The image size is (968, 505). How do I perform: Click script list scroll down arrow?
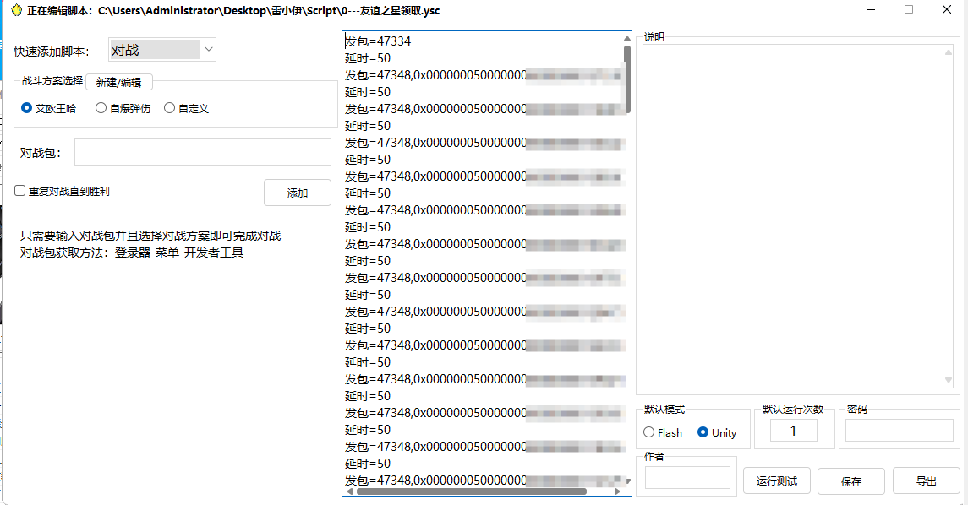pyautogui.click(x=626, y=479)
